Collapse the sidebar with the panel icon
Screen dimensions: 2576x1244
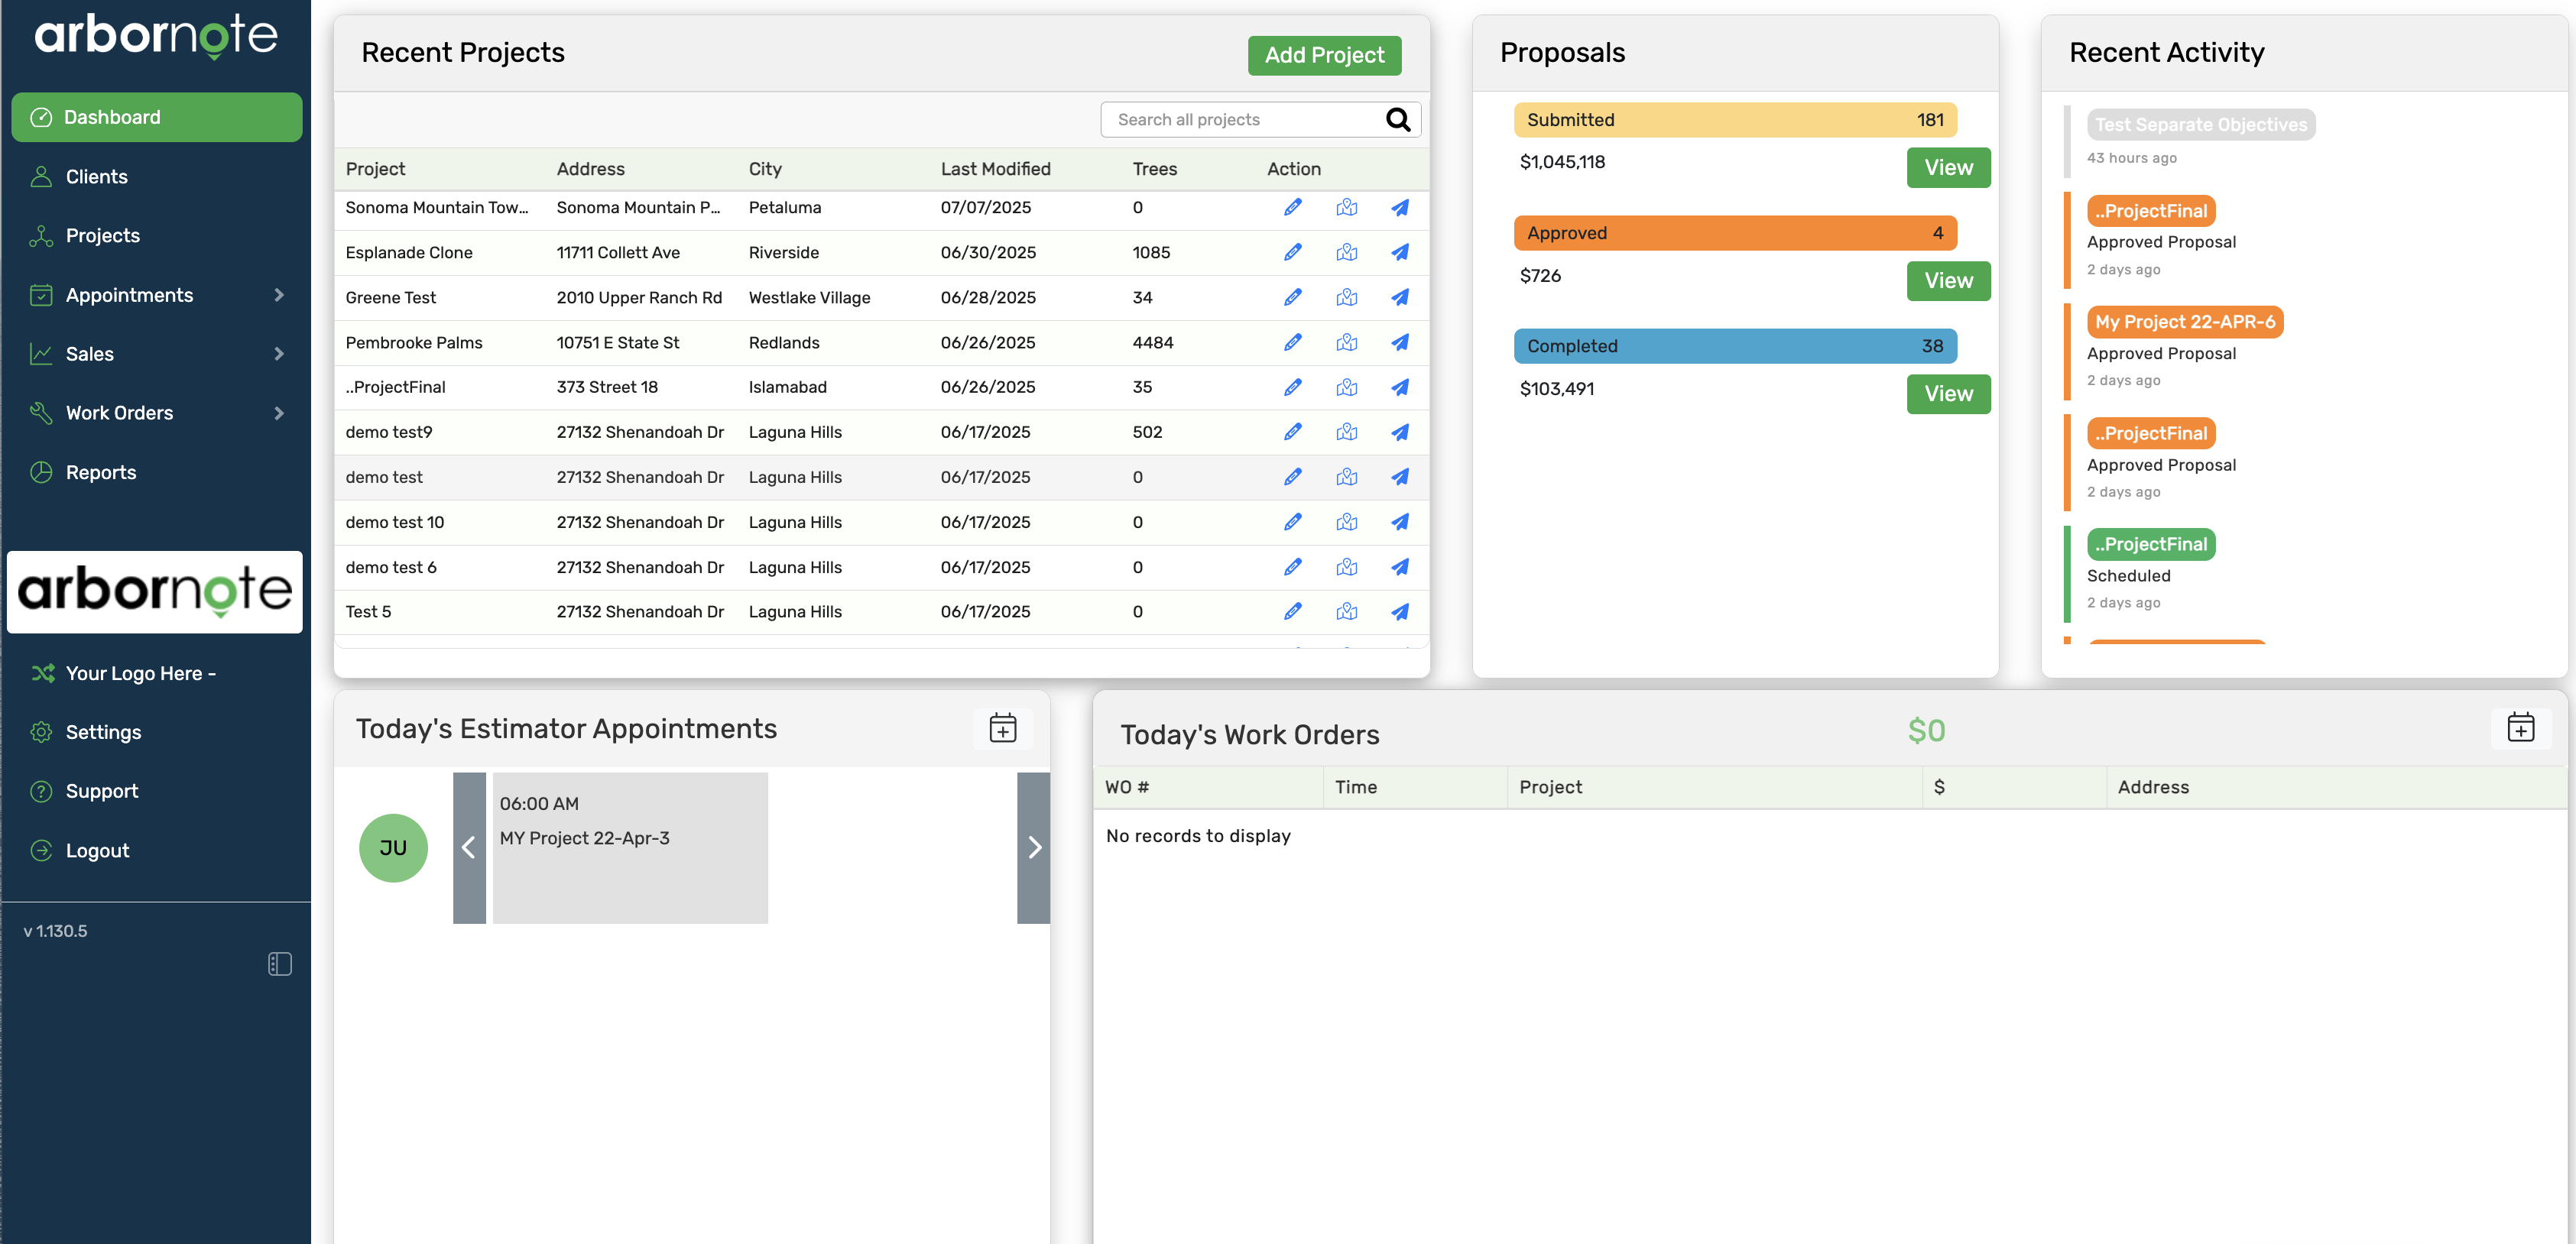click(x=280, y=963)
